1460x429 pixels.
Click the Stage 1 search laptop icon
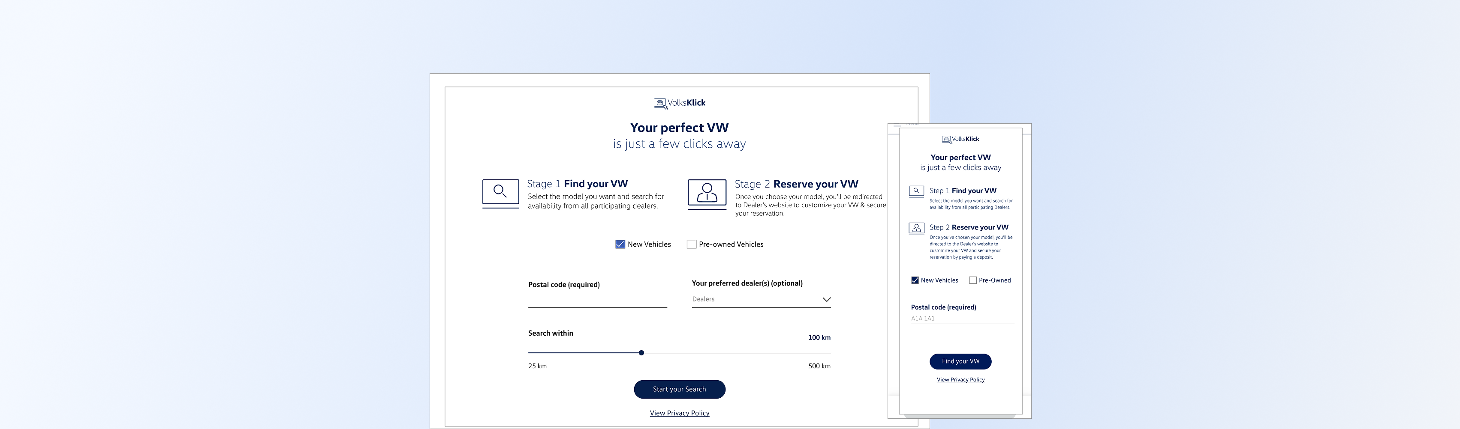tap(500, 194)
